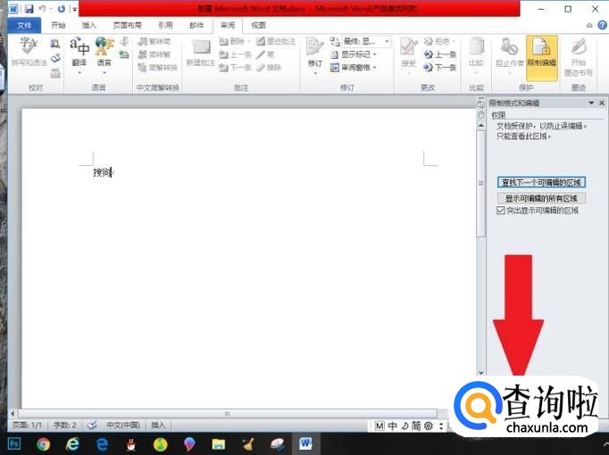Expand the Translate dropdown arrow
Viewport: 609px width, 455px height.
(79, 72)
